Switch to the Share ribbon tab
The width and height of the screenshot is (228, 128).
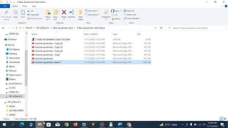coord(25,6)
